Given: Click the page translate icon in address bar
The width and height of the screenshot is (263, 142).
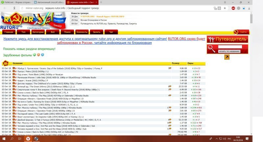Looking at the screenshot, I should [x=219, y=8].
